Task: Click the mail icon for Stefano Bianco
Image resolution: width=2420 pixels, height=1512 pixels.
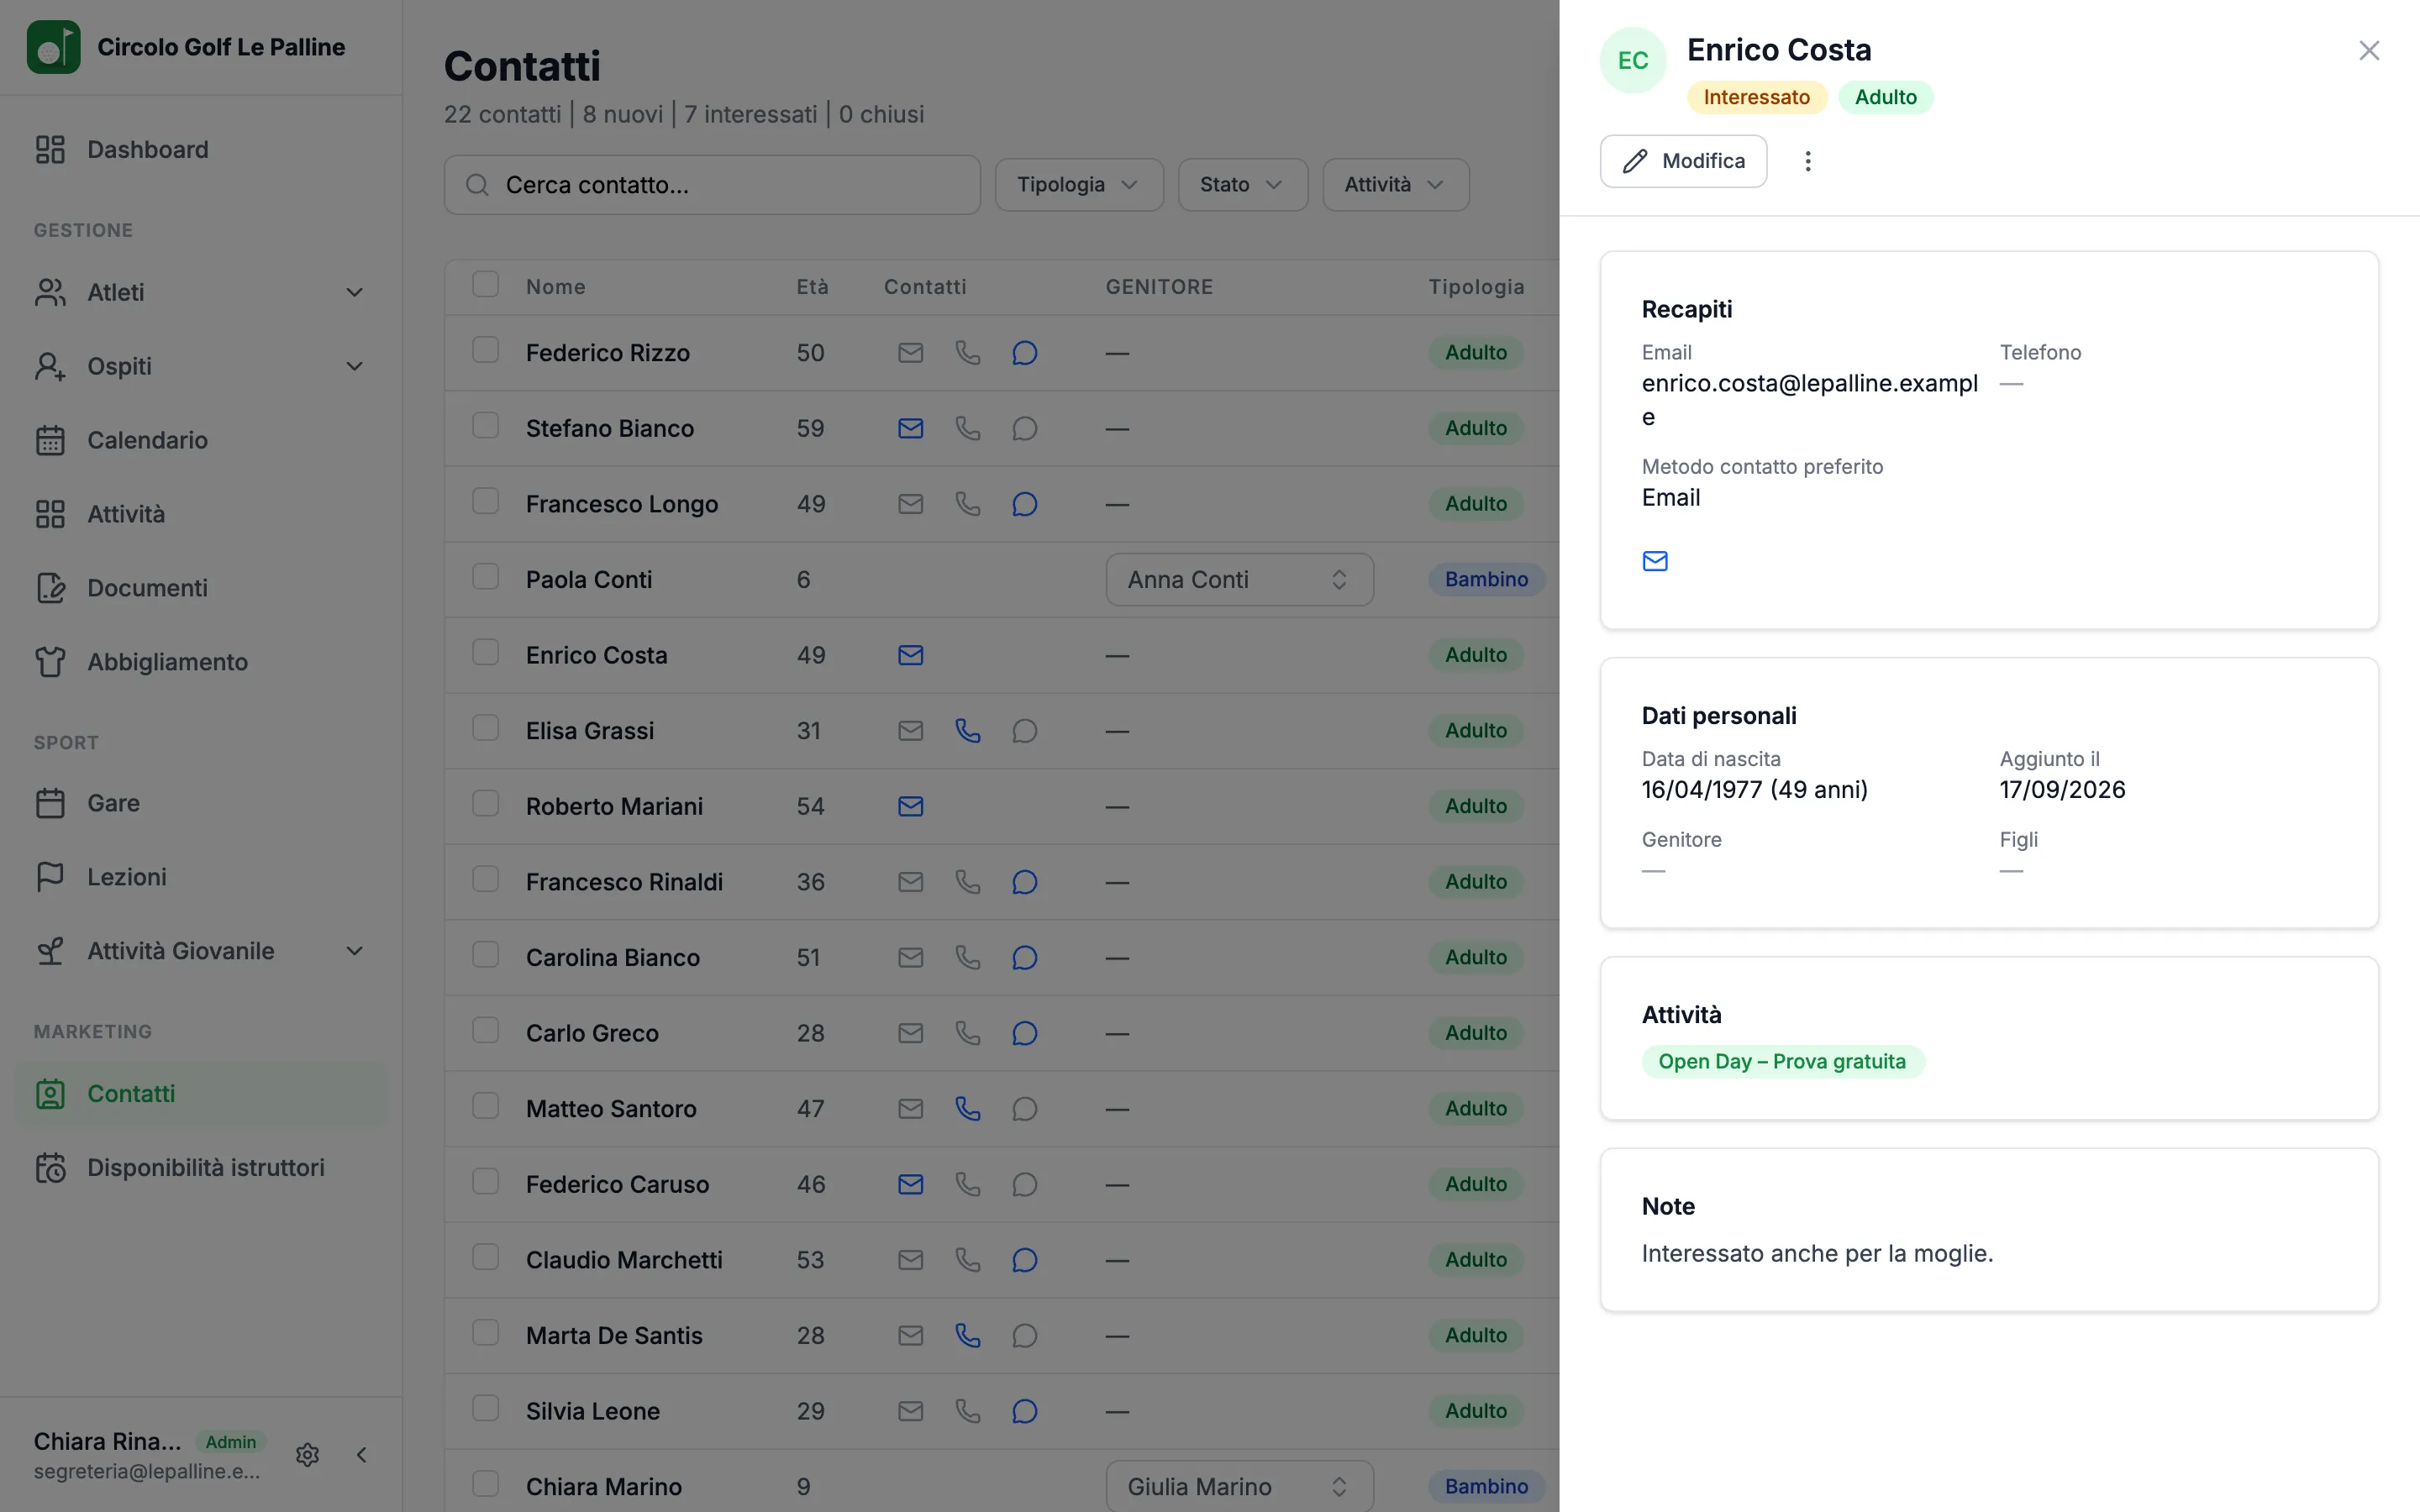Action: click(x=910, y=428)
